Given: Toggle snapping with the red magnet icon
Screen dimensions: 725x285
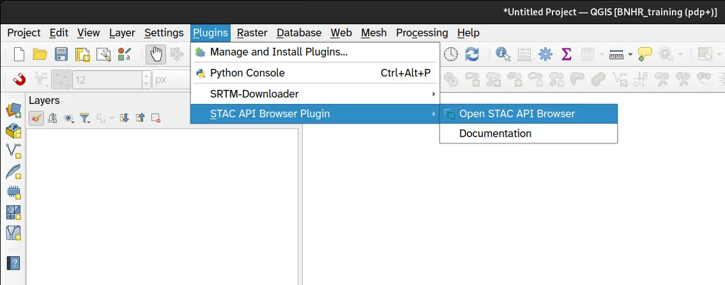Looking at the screenshot, I should point(19,79).
